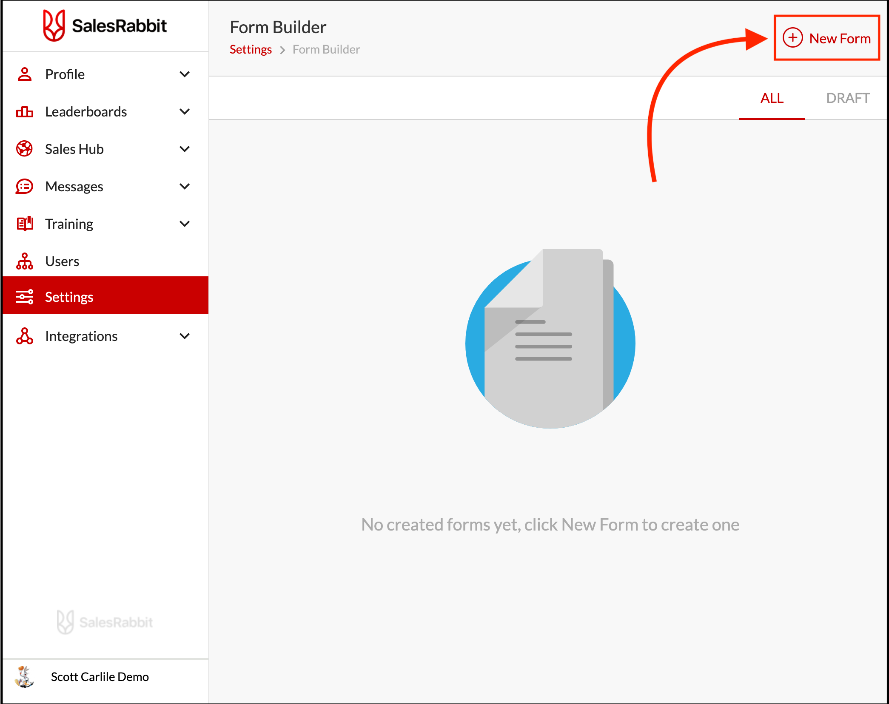Expand the Leaderboards menu chevron
Viewport: 889px width, 704px height.
click(x=185, y=111)
